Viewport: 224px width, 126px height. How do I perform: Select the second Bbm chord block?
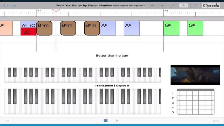pos(68,28)
